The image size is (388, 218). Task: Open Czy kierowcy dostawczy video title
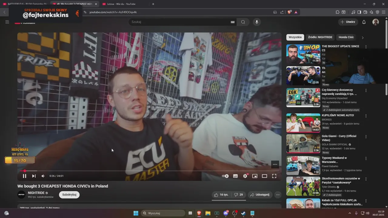(339, 92)
